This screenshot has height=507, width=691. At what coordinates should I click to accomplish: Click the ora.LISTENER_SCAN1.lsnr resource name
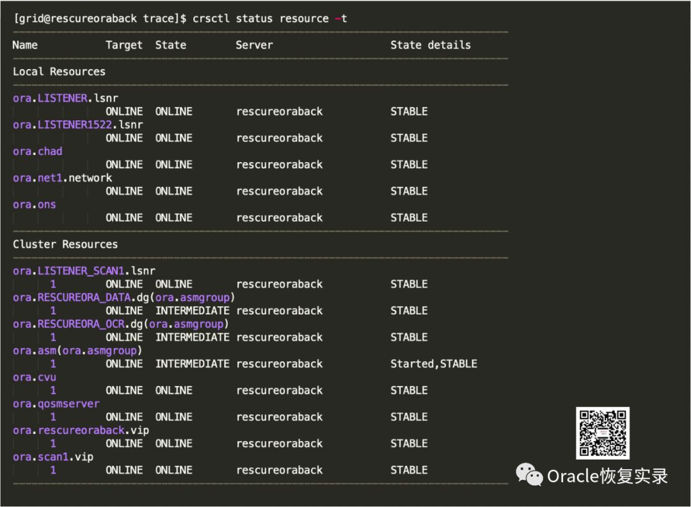coord(84,271)
